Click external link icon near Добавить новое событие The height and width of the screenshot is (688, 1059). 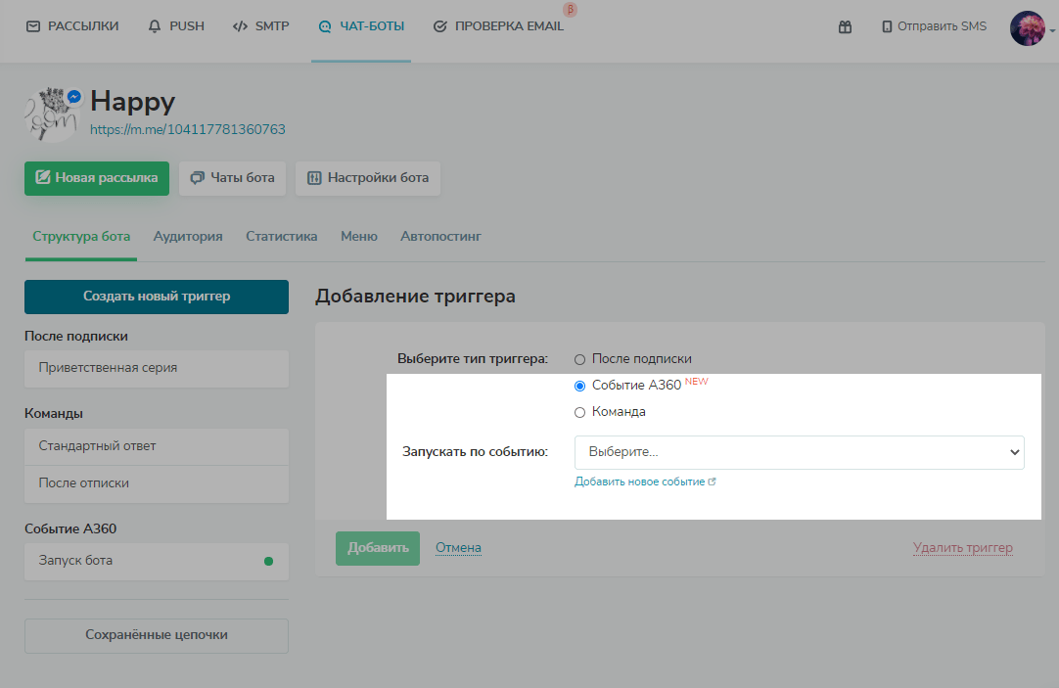(x=713, y=482)
